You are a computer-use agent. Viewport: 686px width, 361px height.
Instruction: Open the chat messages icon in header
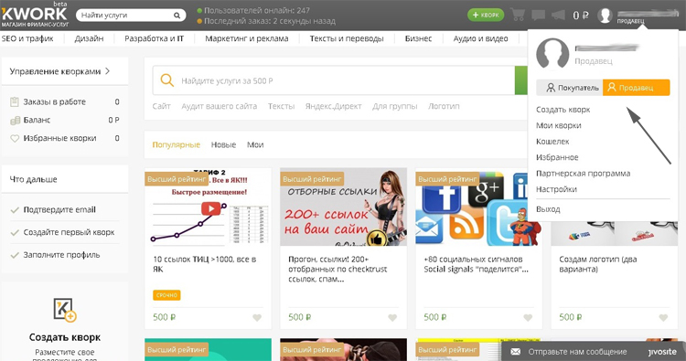(538, 16)
